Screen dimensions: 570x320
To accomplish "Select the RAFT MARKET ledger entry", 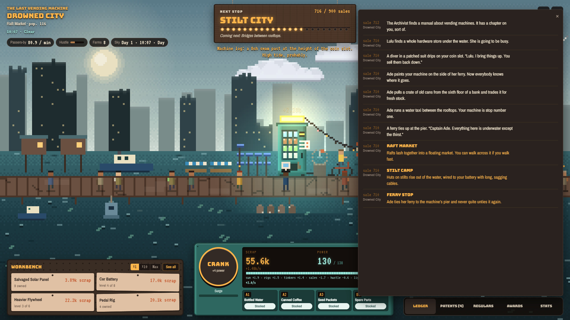I will tap(460, 152).
